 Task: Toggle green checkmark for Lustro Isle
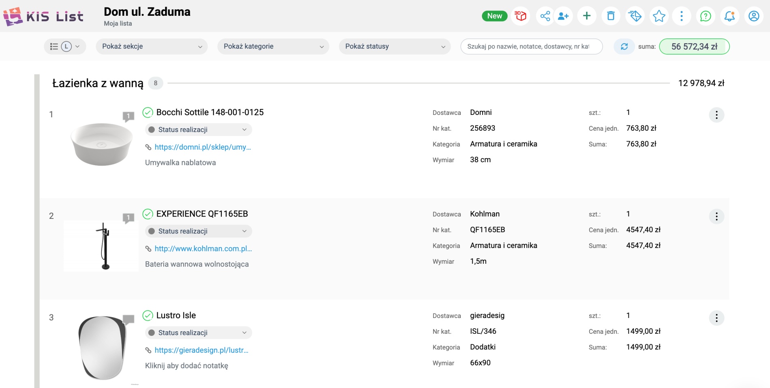click(x=148, y=316)
